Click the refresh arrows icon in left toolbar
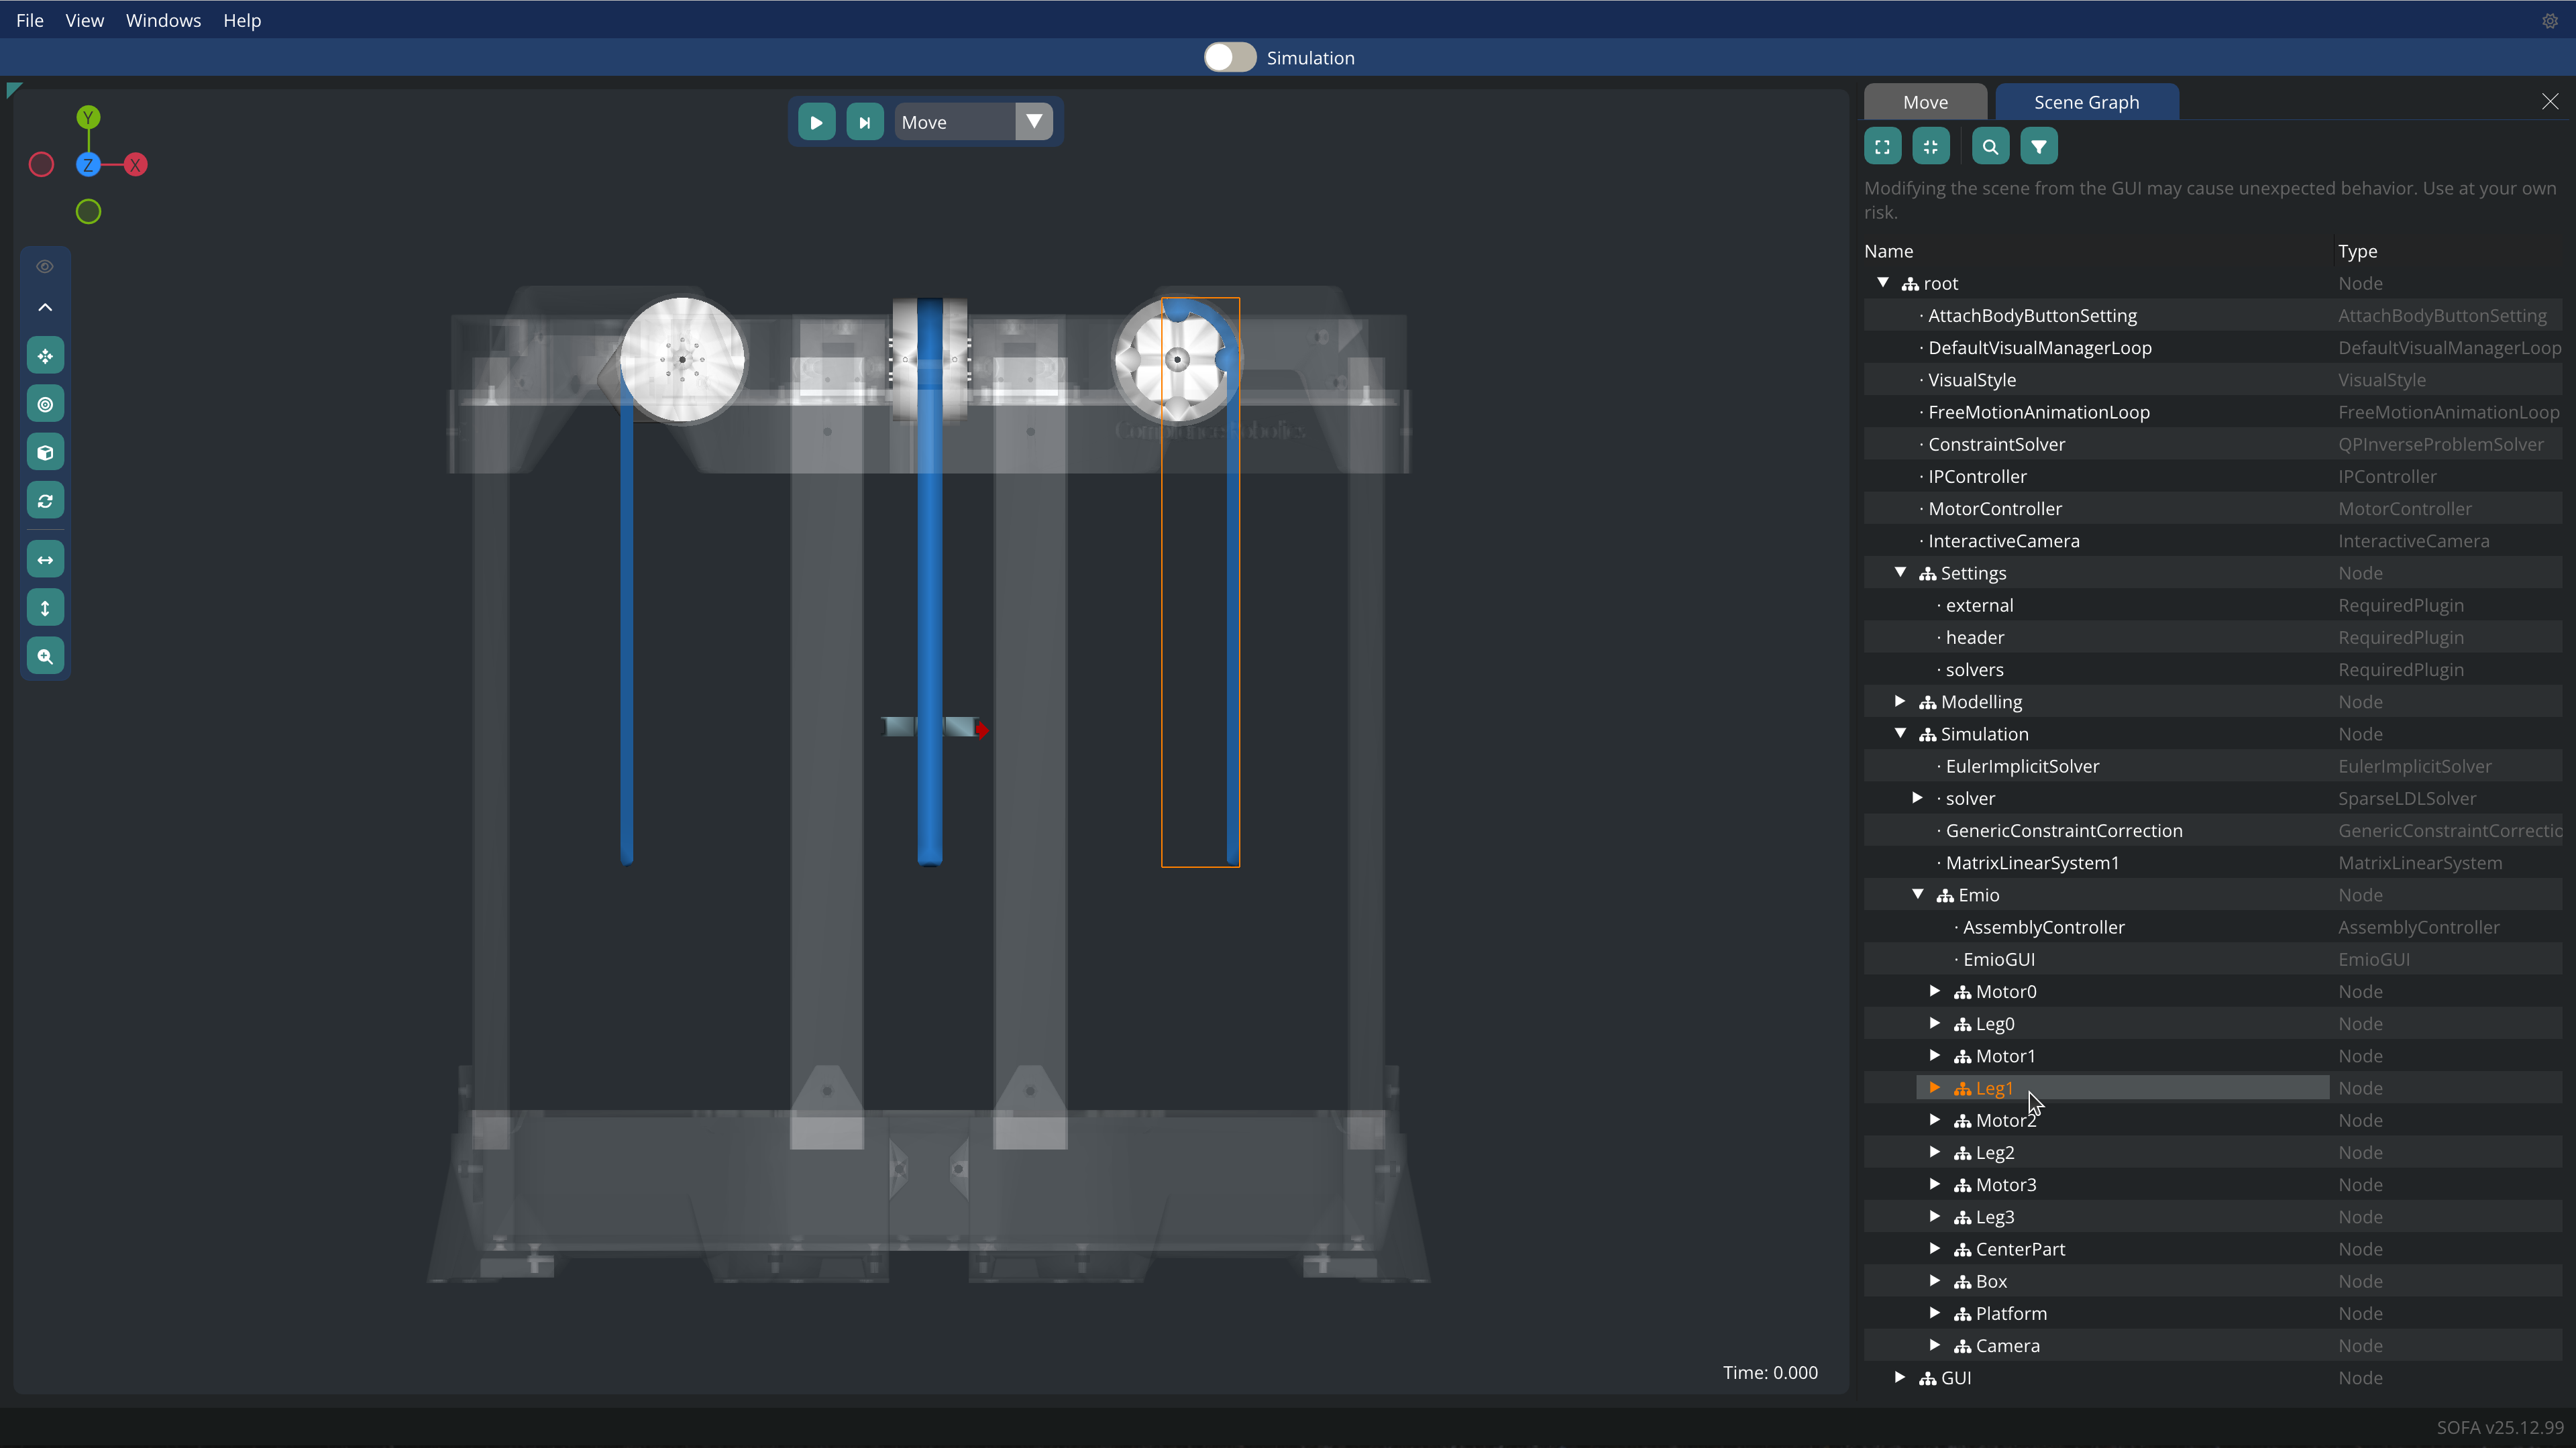 pos(45,500)
